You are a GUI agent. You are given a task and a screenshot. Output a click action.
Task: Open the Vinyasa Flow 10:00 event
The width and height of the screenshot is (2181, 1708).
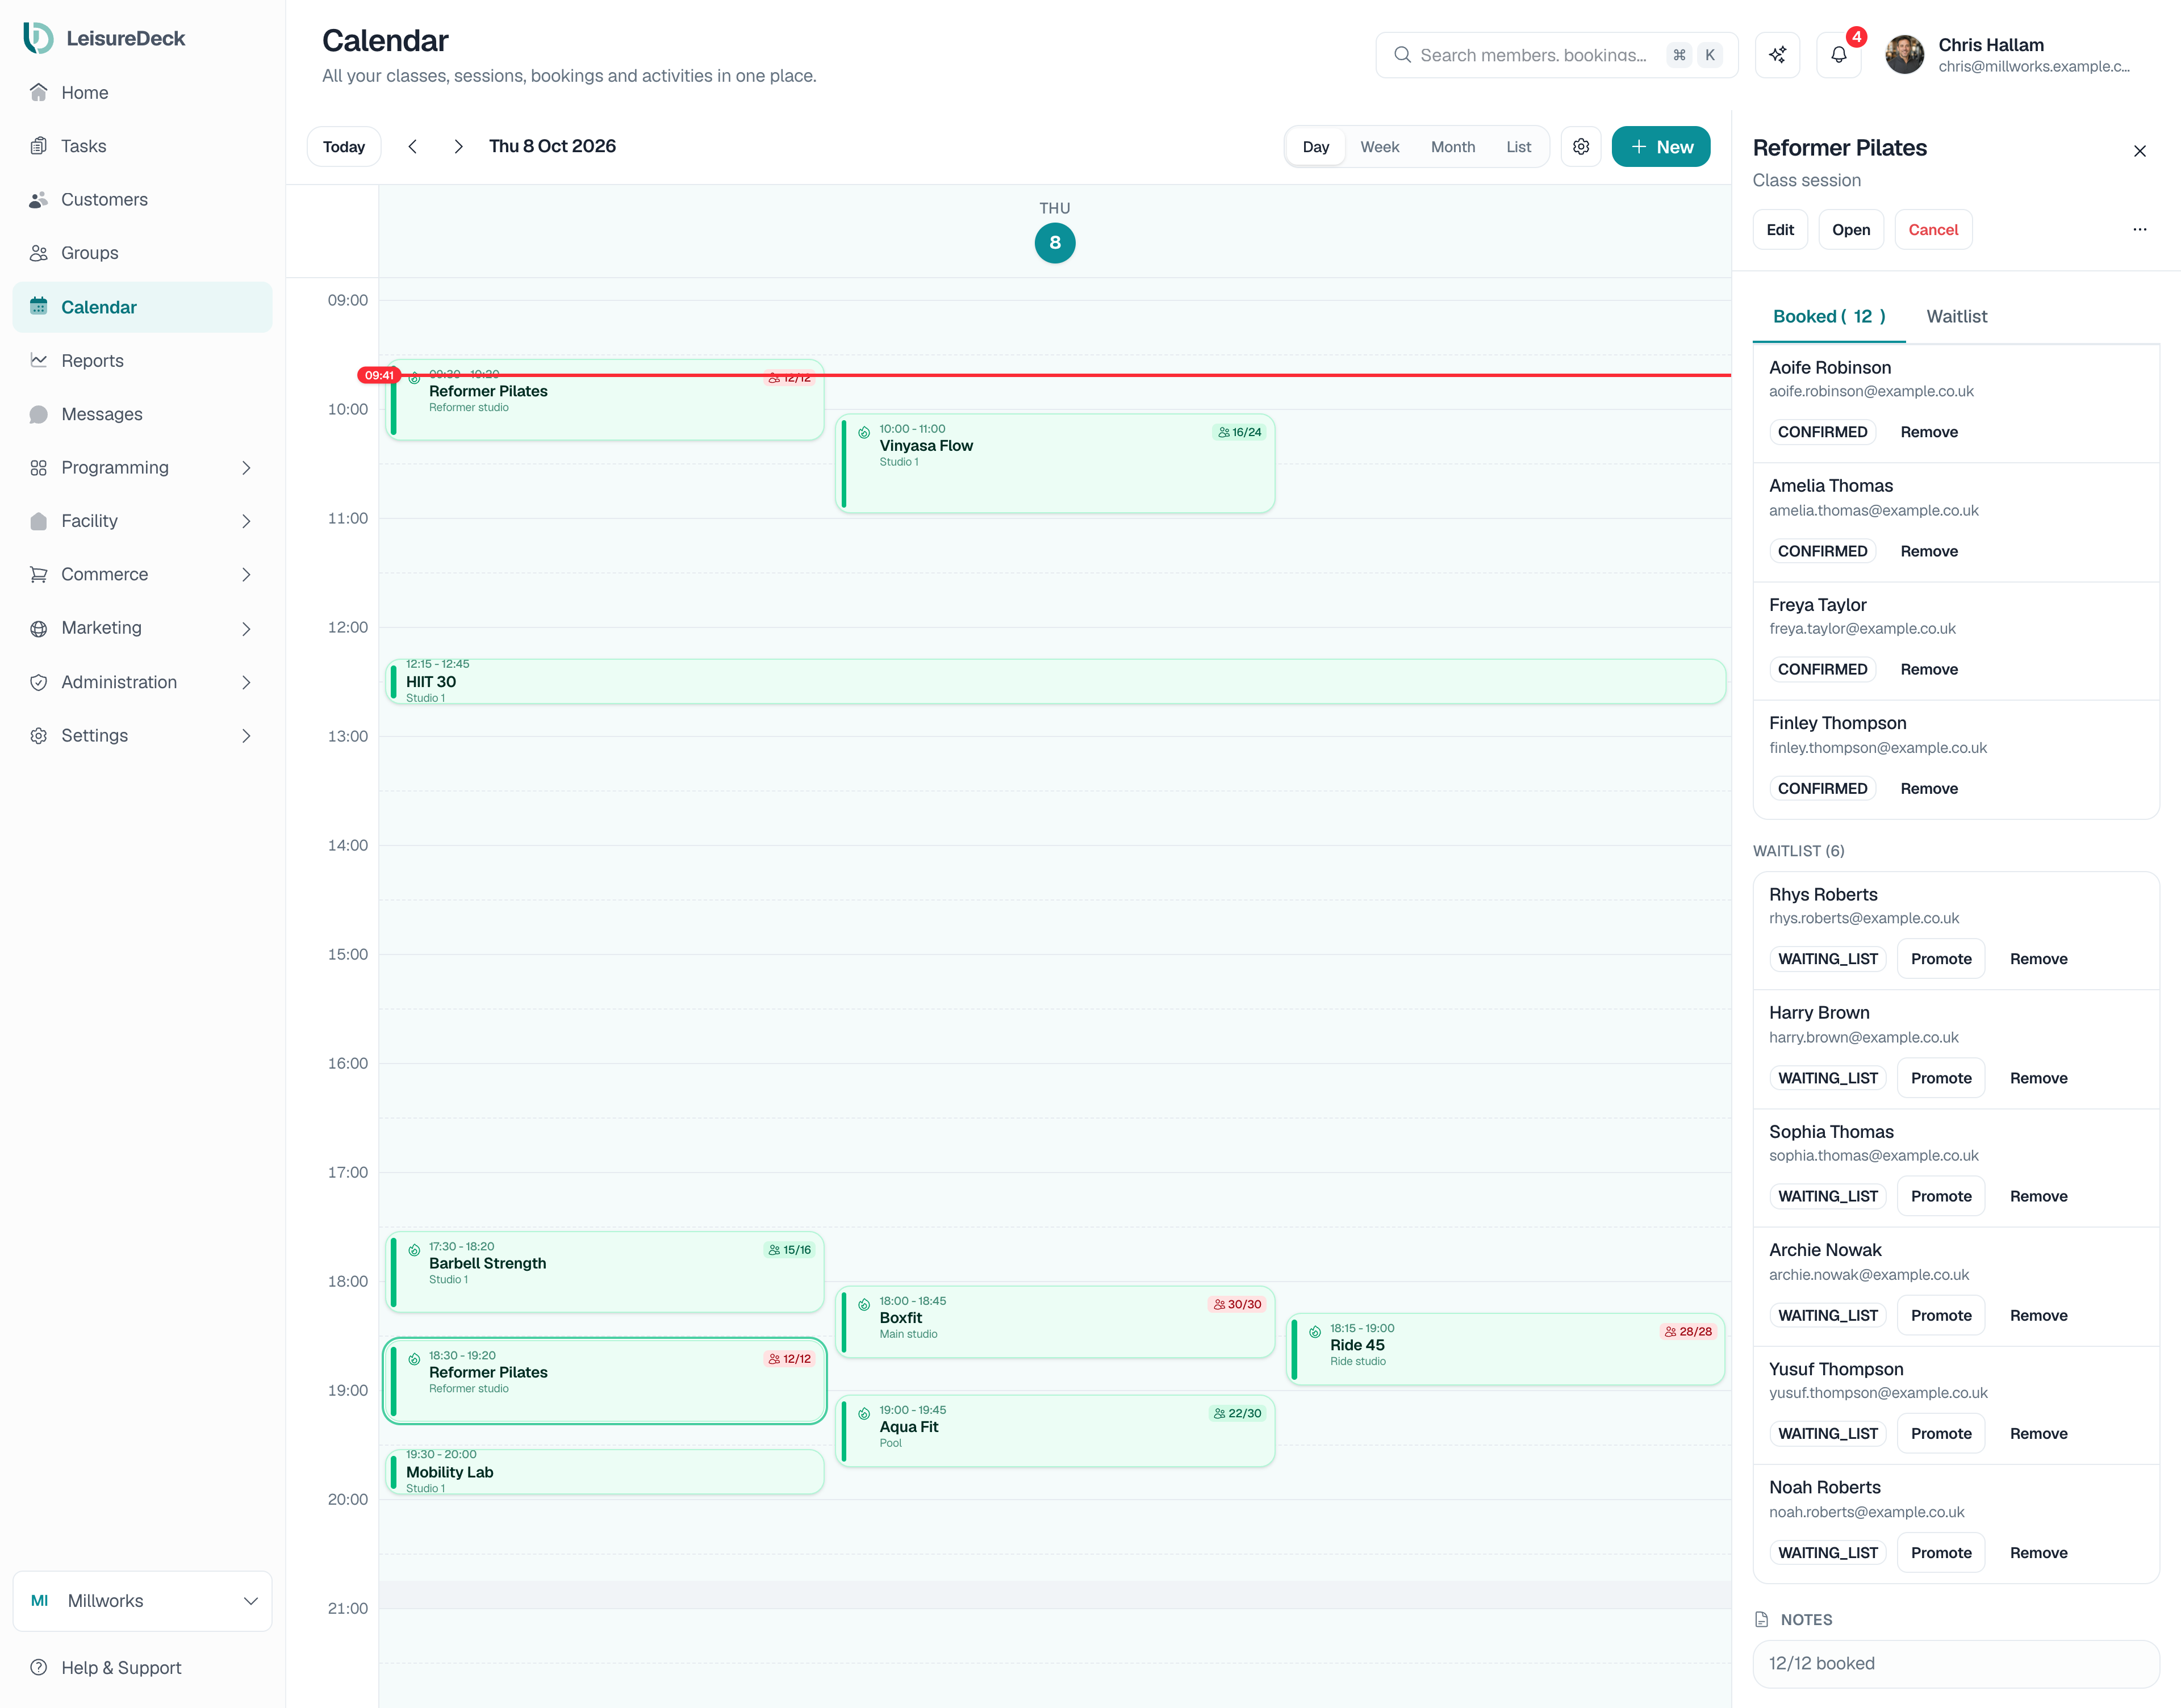1054,463
